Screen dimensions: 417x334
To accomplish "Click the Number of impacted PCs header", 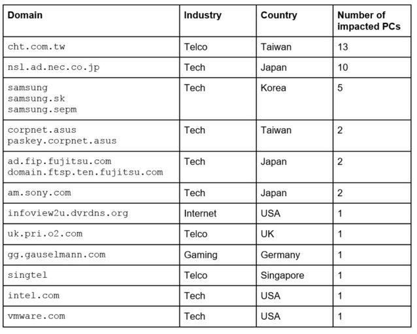I will 369,20.
